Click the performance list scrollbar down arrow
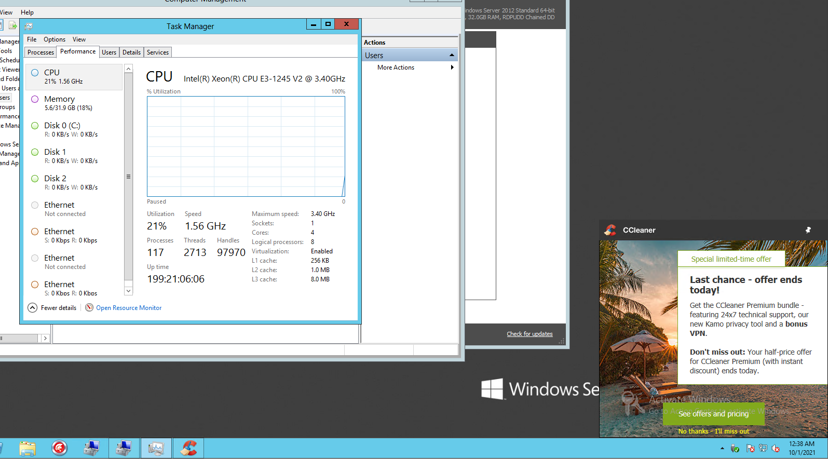This screenshot has height=459, width=828. (128, 291)
